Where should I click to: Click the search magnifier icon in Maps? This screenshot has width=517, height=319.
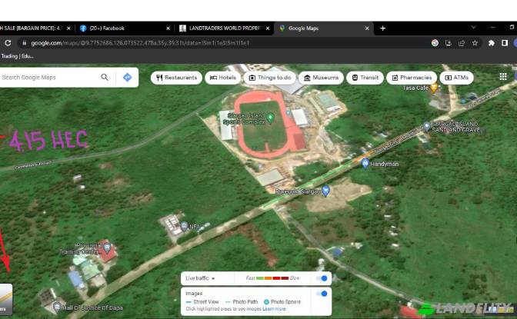105,78
